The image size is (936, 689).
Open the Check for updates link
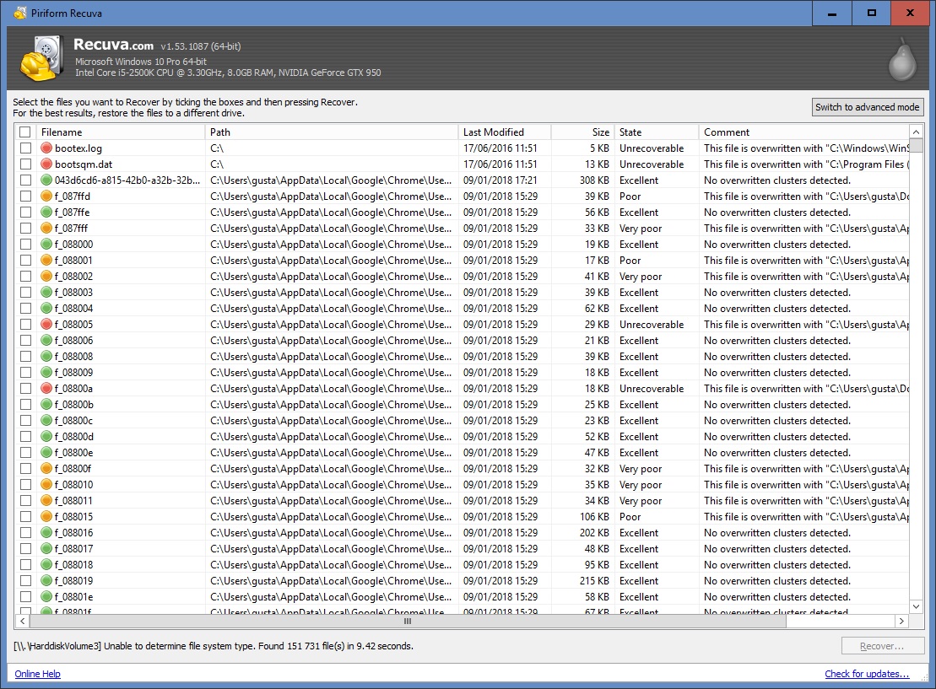(x=867, y=674)
